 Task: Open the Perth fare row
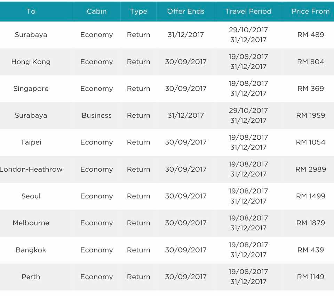167,277
